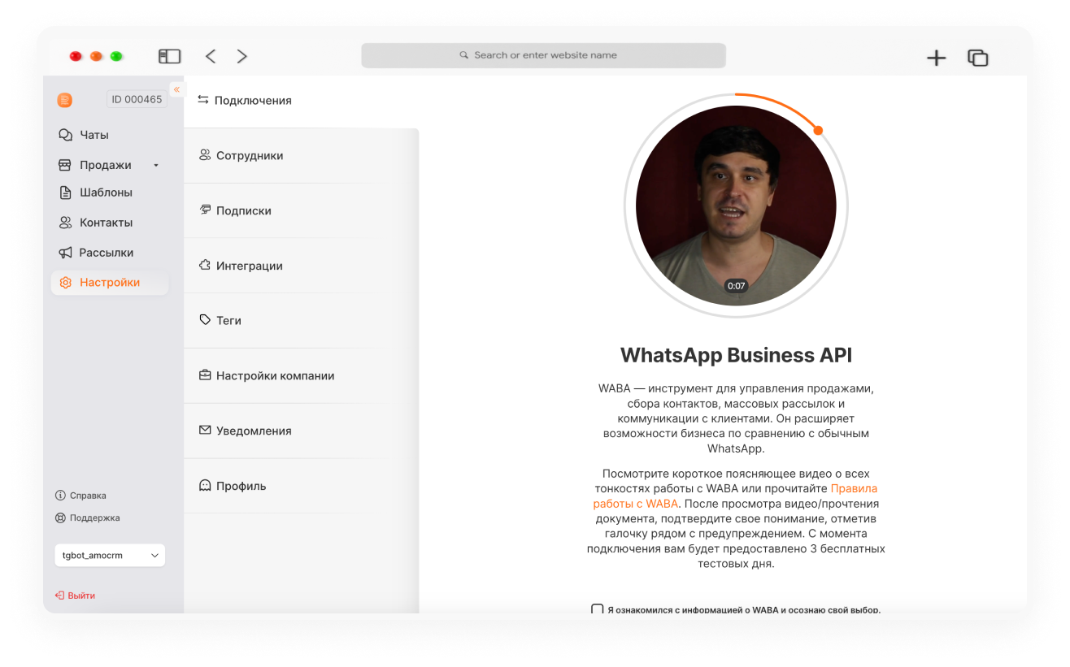Open the Интеграции settings section

tap(301, 266)
